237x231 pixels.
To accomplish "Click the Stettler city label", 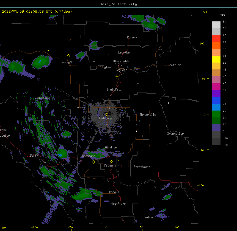I will pyautogui.click(x=174, y=65).
